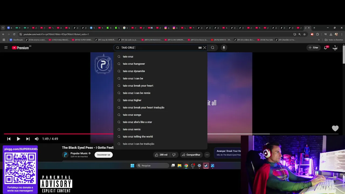Viewport: 345px width, 194px height.
Task: Dislike the video with thumbs-down
Action: pos(174,155)
